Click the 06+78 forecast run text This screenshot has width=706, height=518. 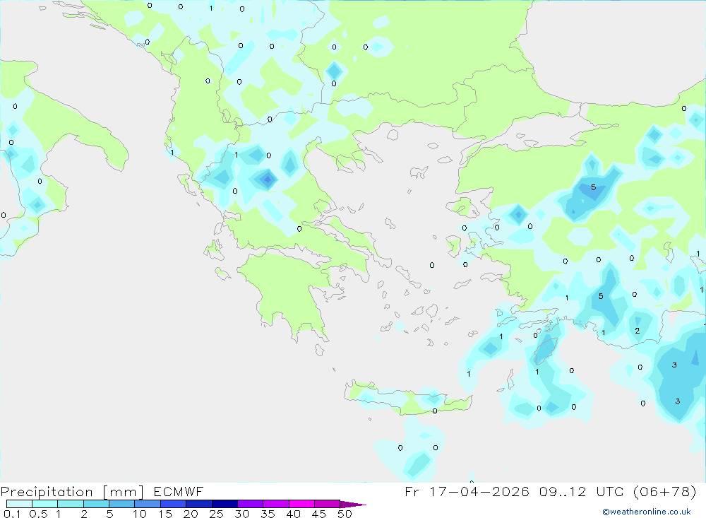coord(664,491)
